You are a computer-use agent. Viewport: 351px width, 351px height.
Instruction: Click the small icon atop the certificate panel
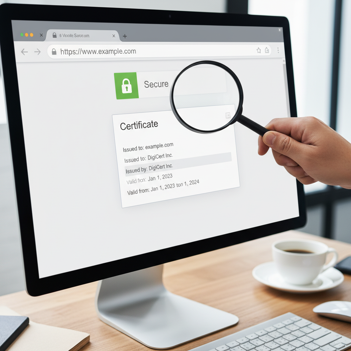point(227,116)
